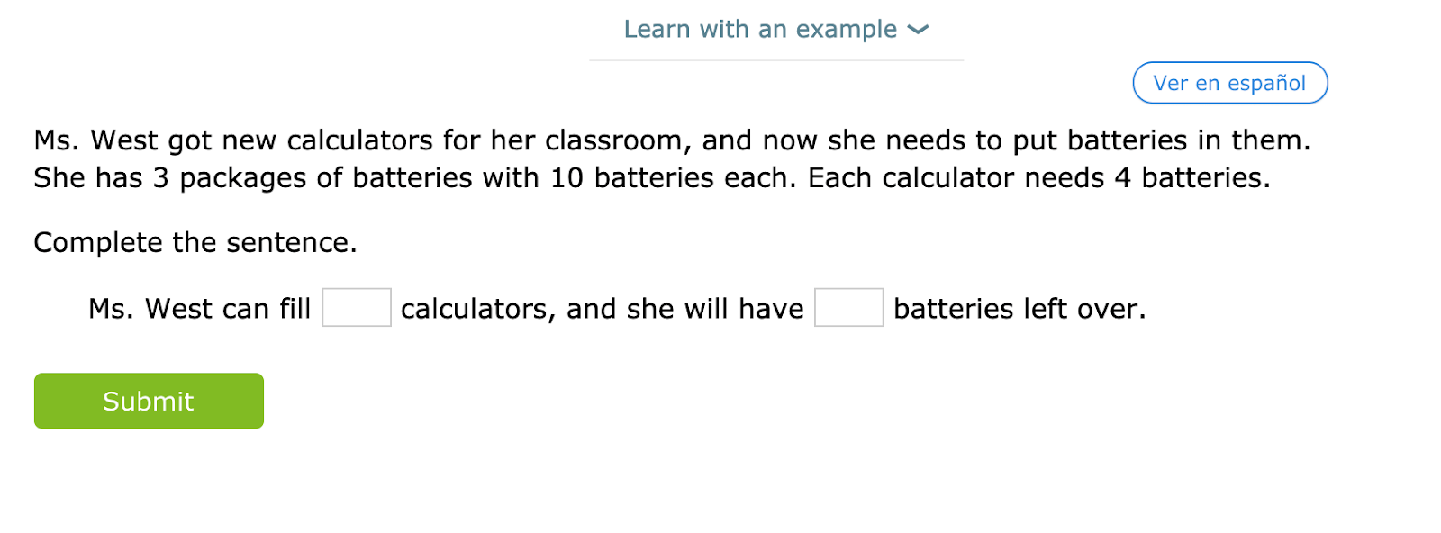Select the batteries left over answer box
The width and height of the screenshot is (1441, 533).
(x=848, y=308)
